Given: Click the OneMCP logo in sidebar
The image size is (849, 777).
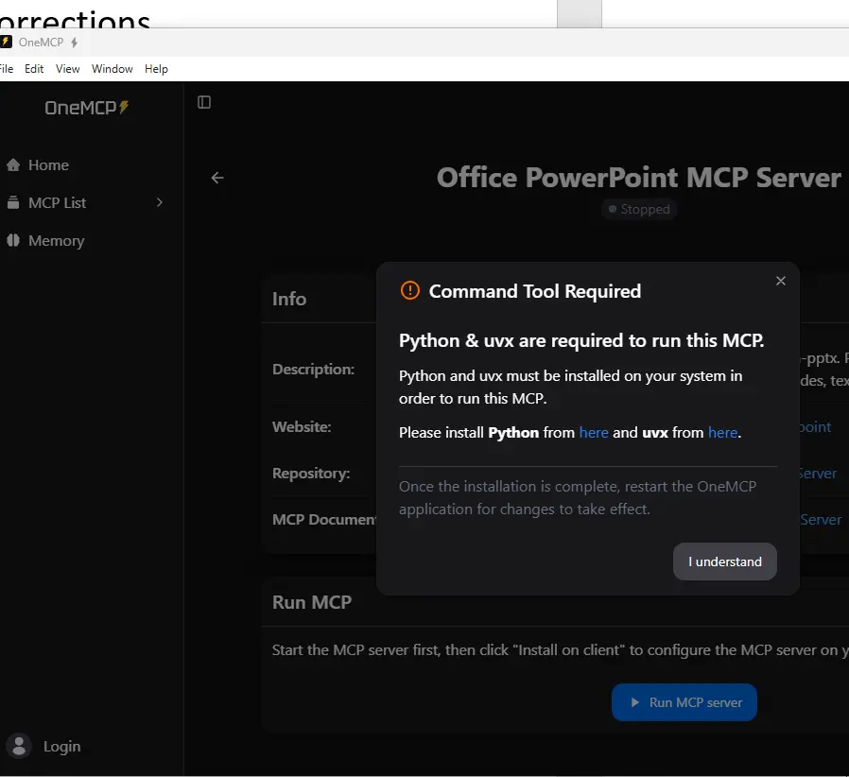Looking at the screenshot, I should tap(87, 107).
